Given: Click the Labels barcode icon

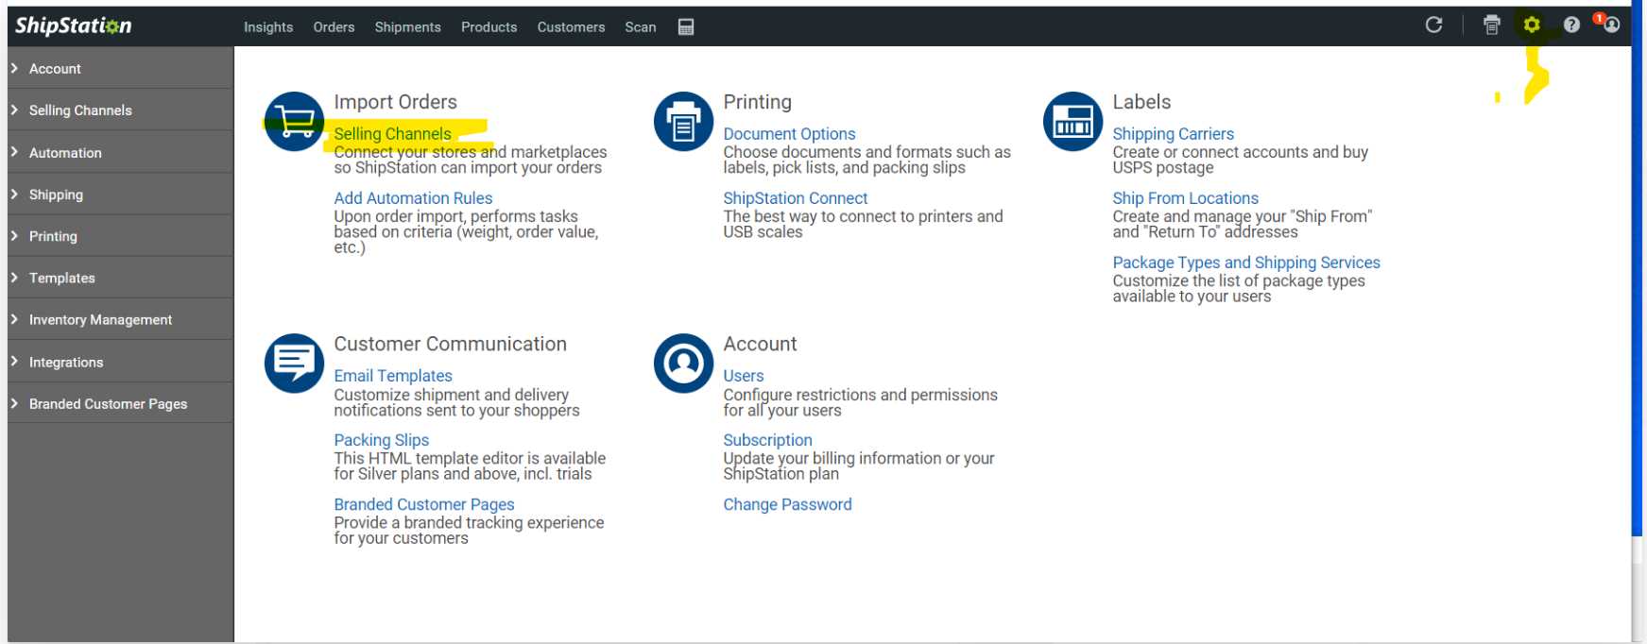Looking at the screenshot, I should (1072, 121).
